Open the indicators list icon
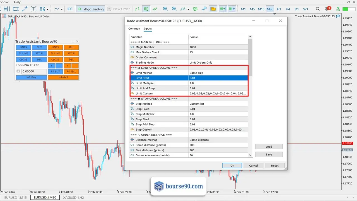Image resolution: width=357 pixels, height=201 pixels. coord(183,9)
